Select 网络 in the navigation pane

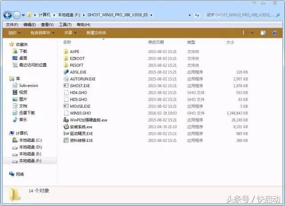point(20,174)
